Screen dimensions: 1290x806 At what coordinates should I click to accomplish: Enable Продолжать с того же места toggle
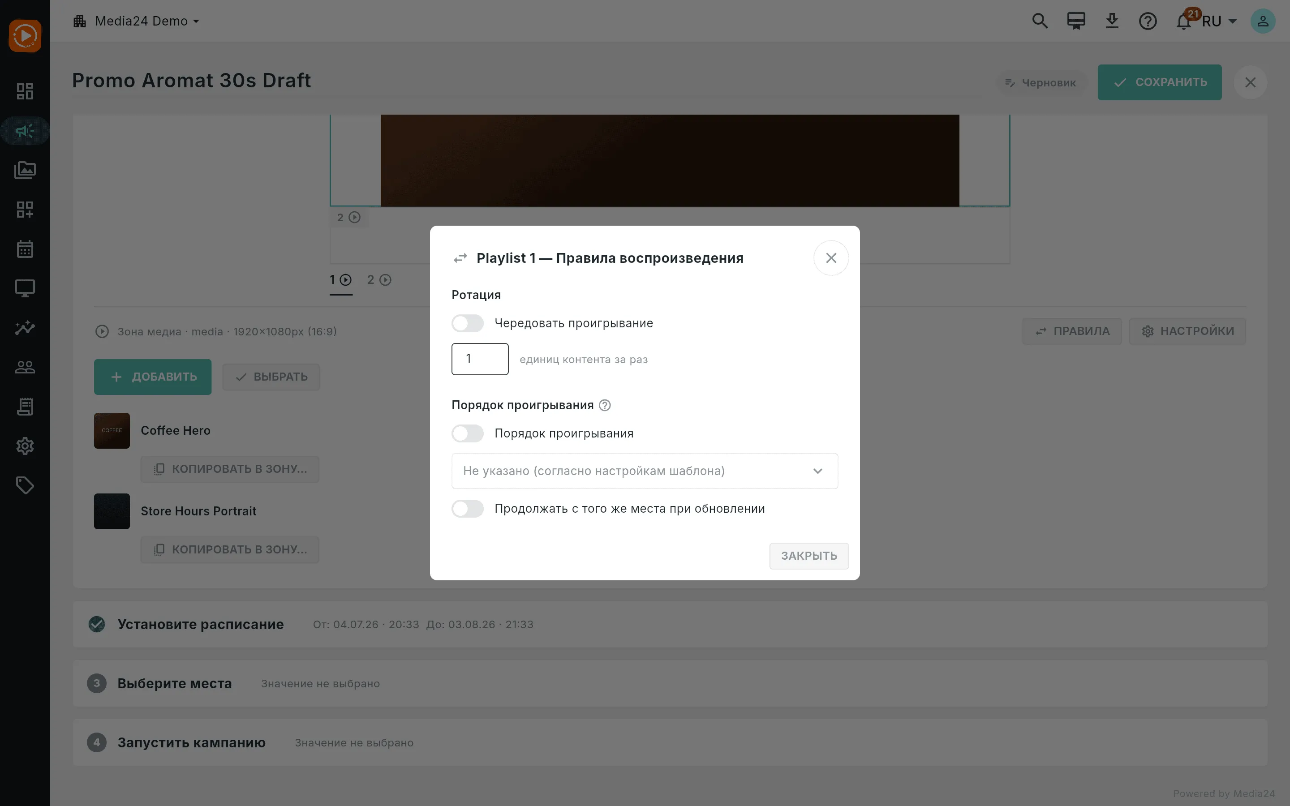pos(468,509)
